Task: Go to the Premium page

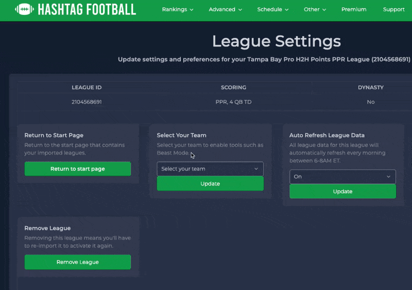Action: [x=354, y=9]
